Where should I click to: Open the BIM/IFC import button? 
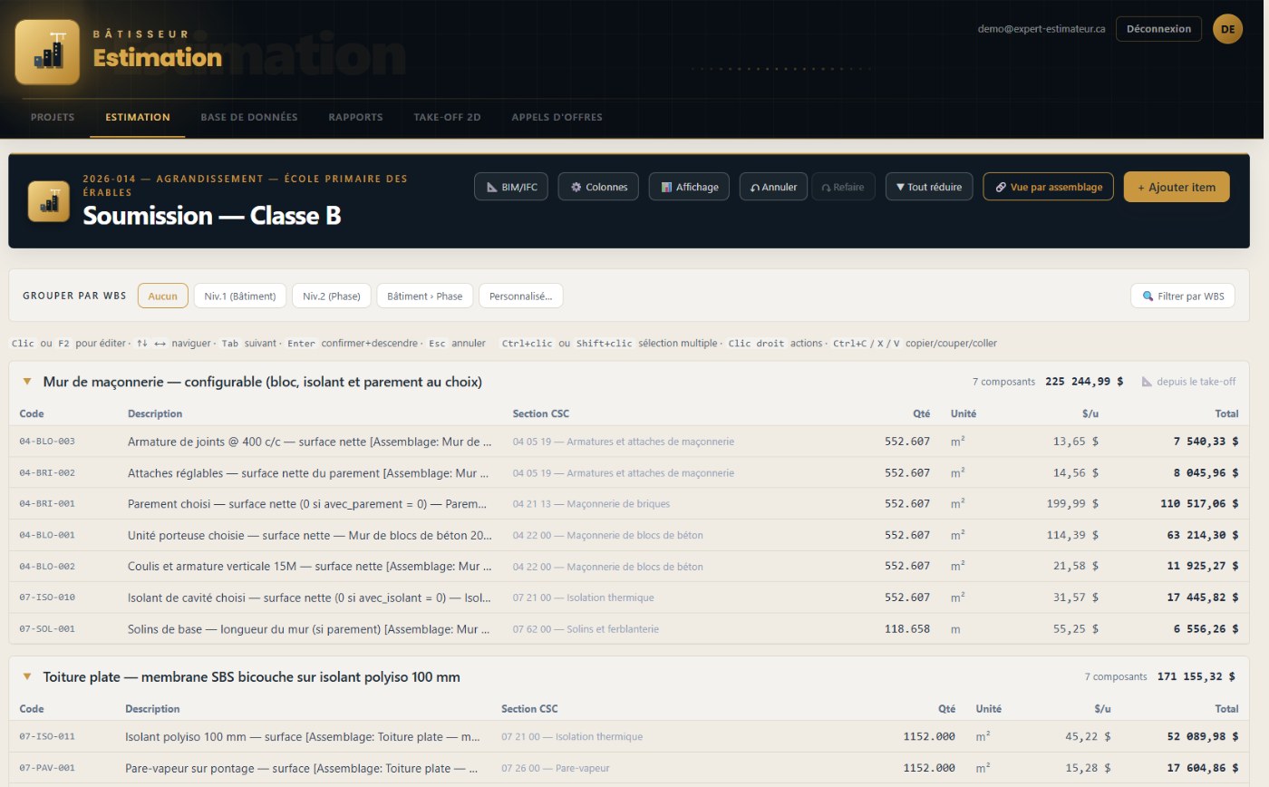pos(511,187)
